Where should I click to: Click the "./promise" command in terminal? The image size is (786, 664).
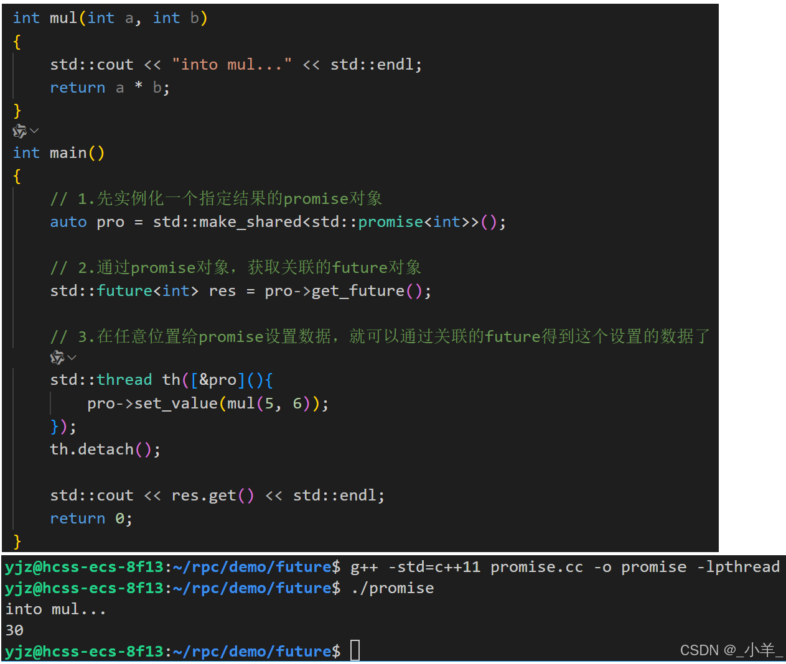392,588
